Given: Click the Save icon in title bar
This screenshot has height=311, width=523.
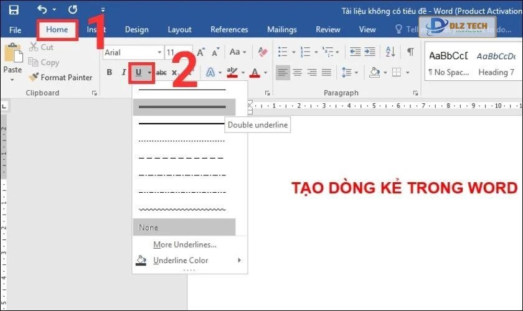Looking at the screenshot, I should (x=13, y=10).
